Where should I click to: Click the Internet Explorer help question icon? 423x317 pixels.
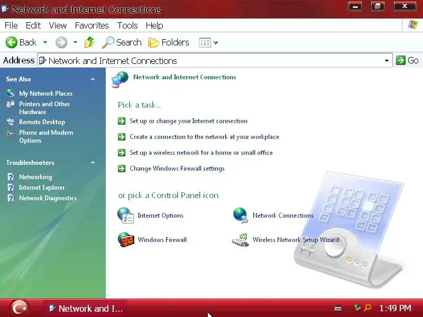(x=11, y=188)
